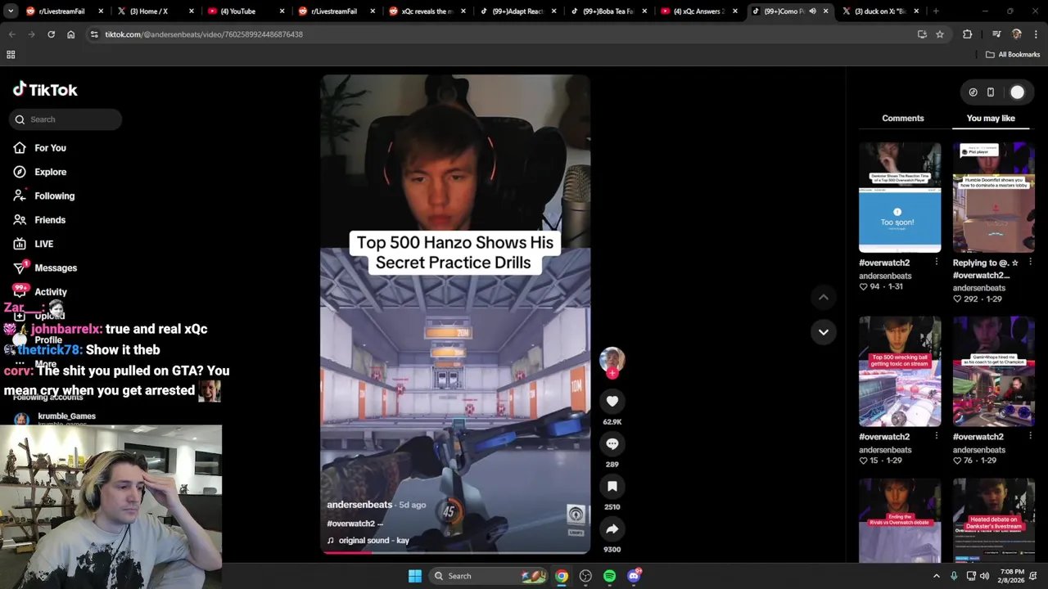Click the TikTok search field

pos(67,119)
